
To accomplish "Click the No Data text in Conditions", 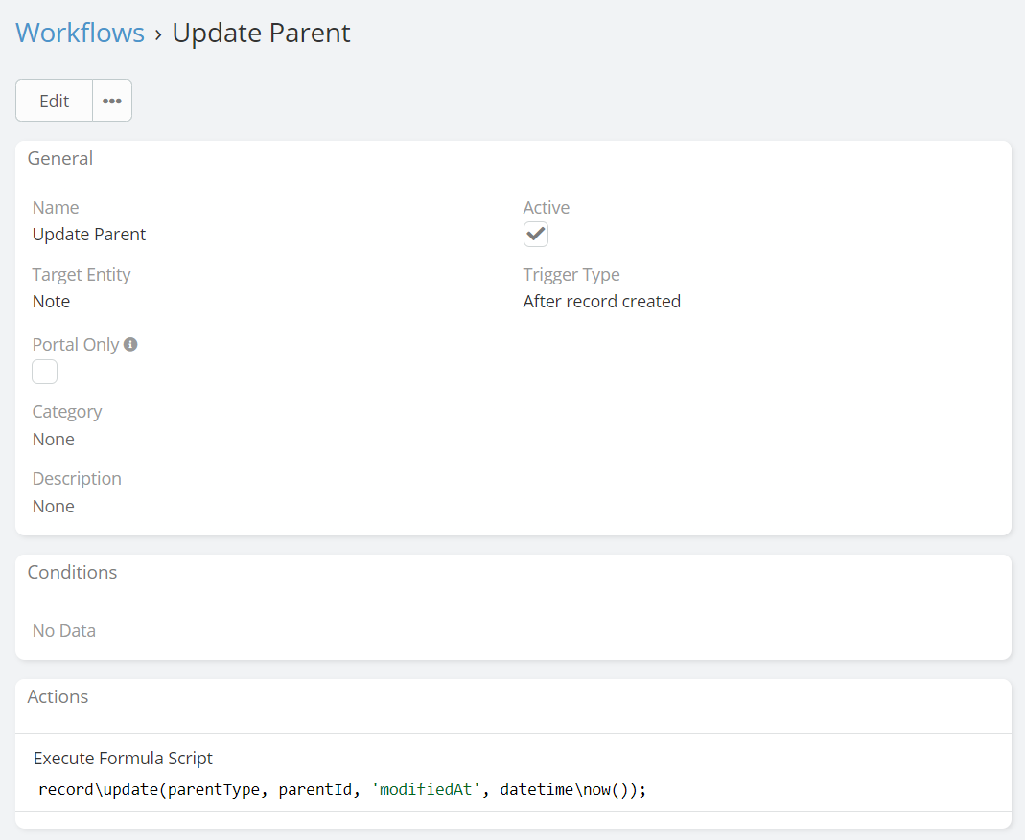I will [64, 631].
